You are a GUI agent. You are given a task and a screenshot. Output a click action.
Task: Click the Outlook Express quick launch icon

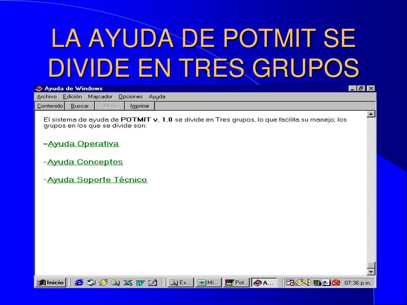point(91,282)
